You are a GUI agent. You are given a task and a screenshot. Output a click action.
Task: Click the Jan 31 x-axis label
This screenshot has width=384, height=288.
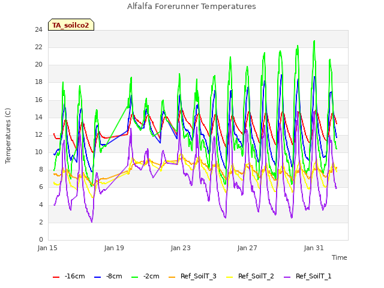(x=314, y=248)
